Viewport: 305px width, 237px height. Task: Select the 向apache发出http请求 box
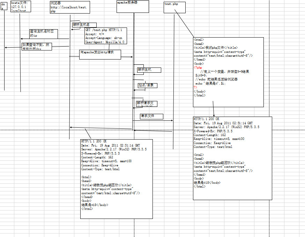[100, 55]
